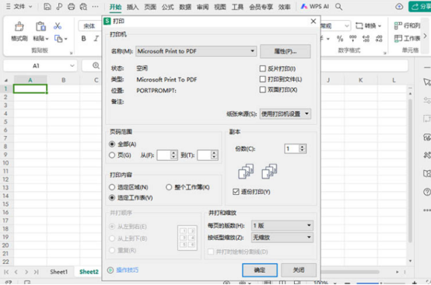Click the Print icon in quick toolbar
The image size is (431, 285).
point(72,6)
